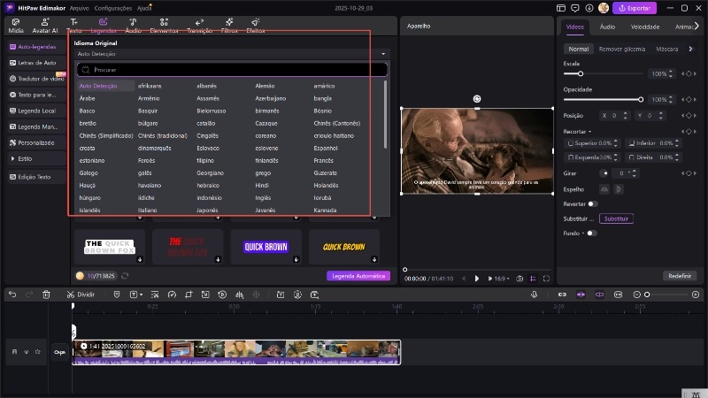
Task: Toggle the Fundo switch
Action: (x=590, y=233)
